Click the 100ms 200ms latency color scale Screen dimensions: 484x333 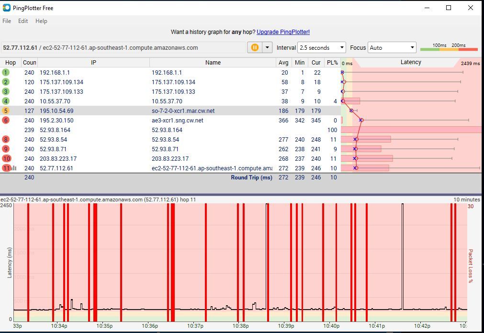click(449, 47)
